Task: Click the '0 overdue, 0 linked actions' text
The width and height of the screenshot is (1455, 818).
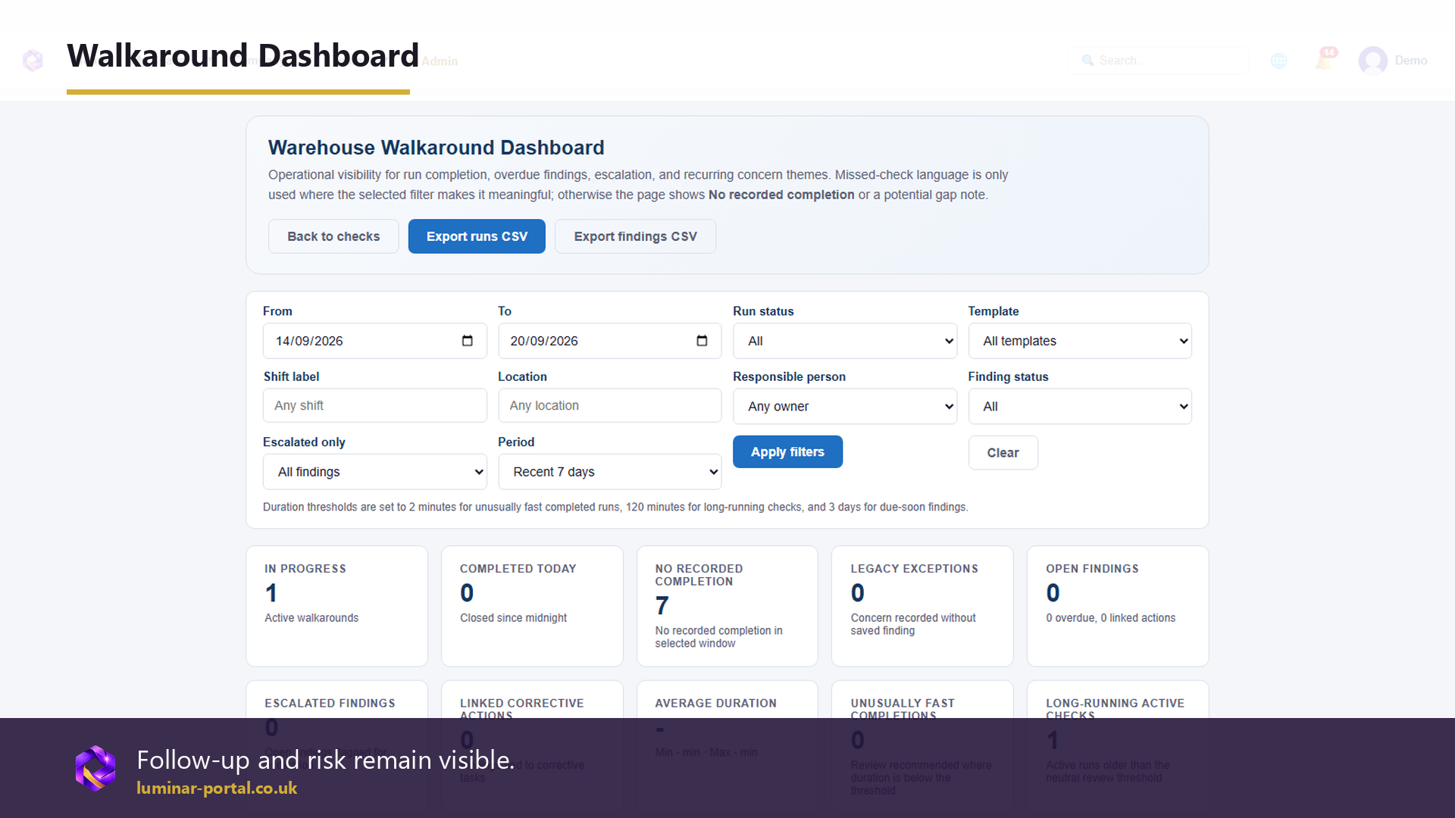Action: [x=1111, y=618]
